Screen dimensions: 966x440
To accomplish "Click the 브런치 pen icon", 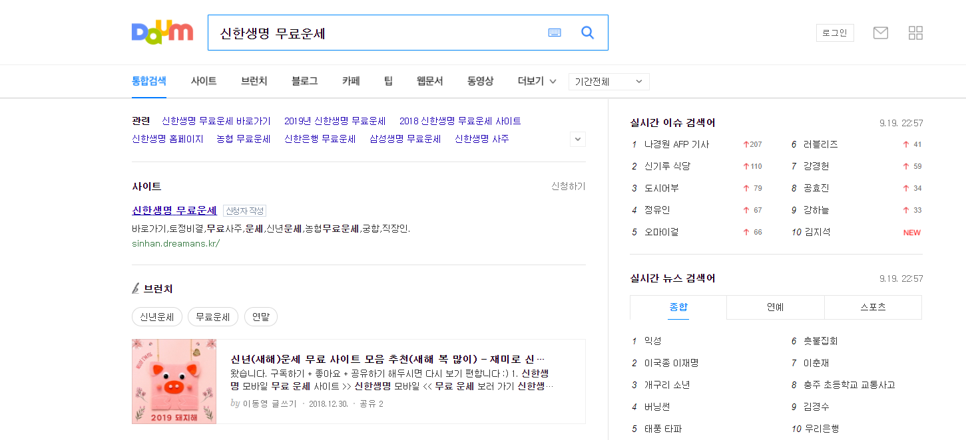I will (135, 288).
